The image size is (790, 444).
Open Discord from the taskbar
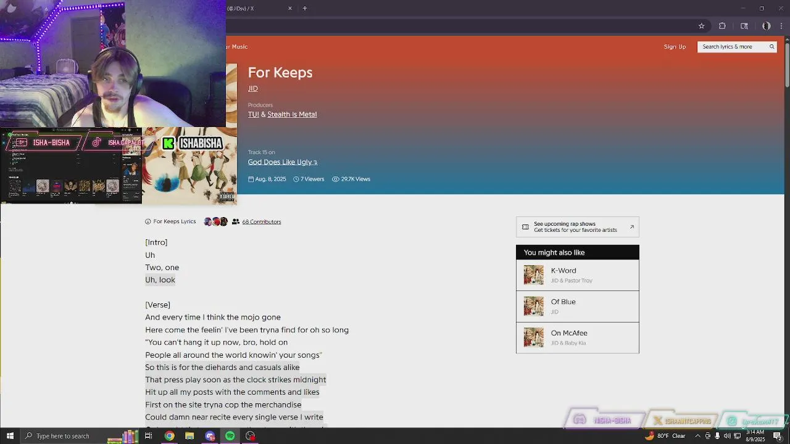pos(210,436)
